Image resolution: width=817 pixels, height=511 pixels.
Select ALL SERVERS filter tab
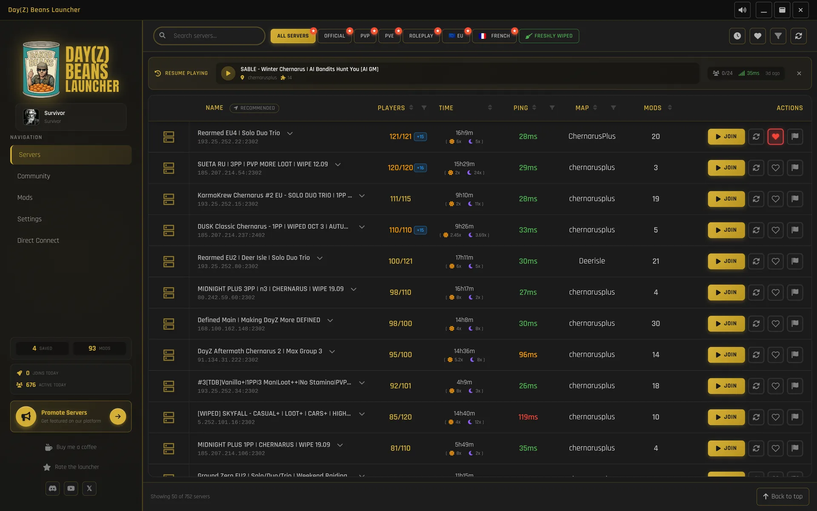point(293,36)
